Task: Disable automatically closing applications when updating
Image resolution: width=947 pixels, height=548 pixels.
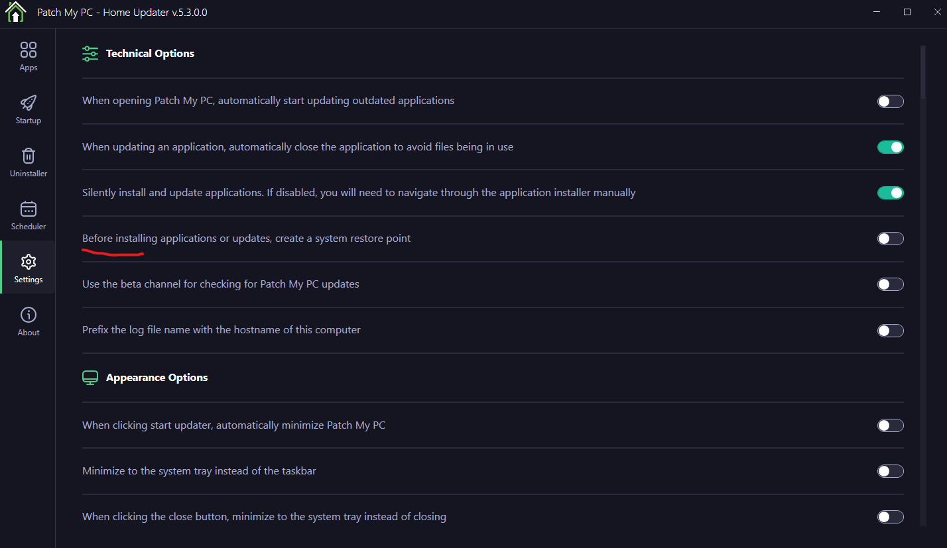Action: (890, 147)
